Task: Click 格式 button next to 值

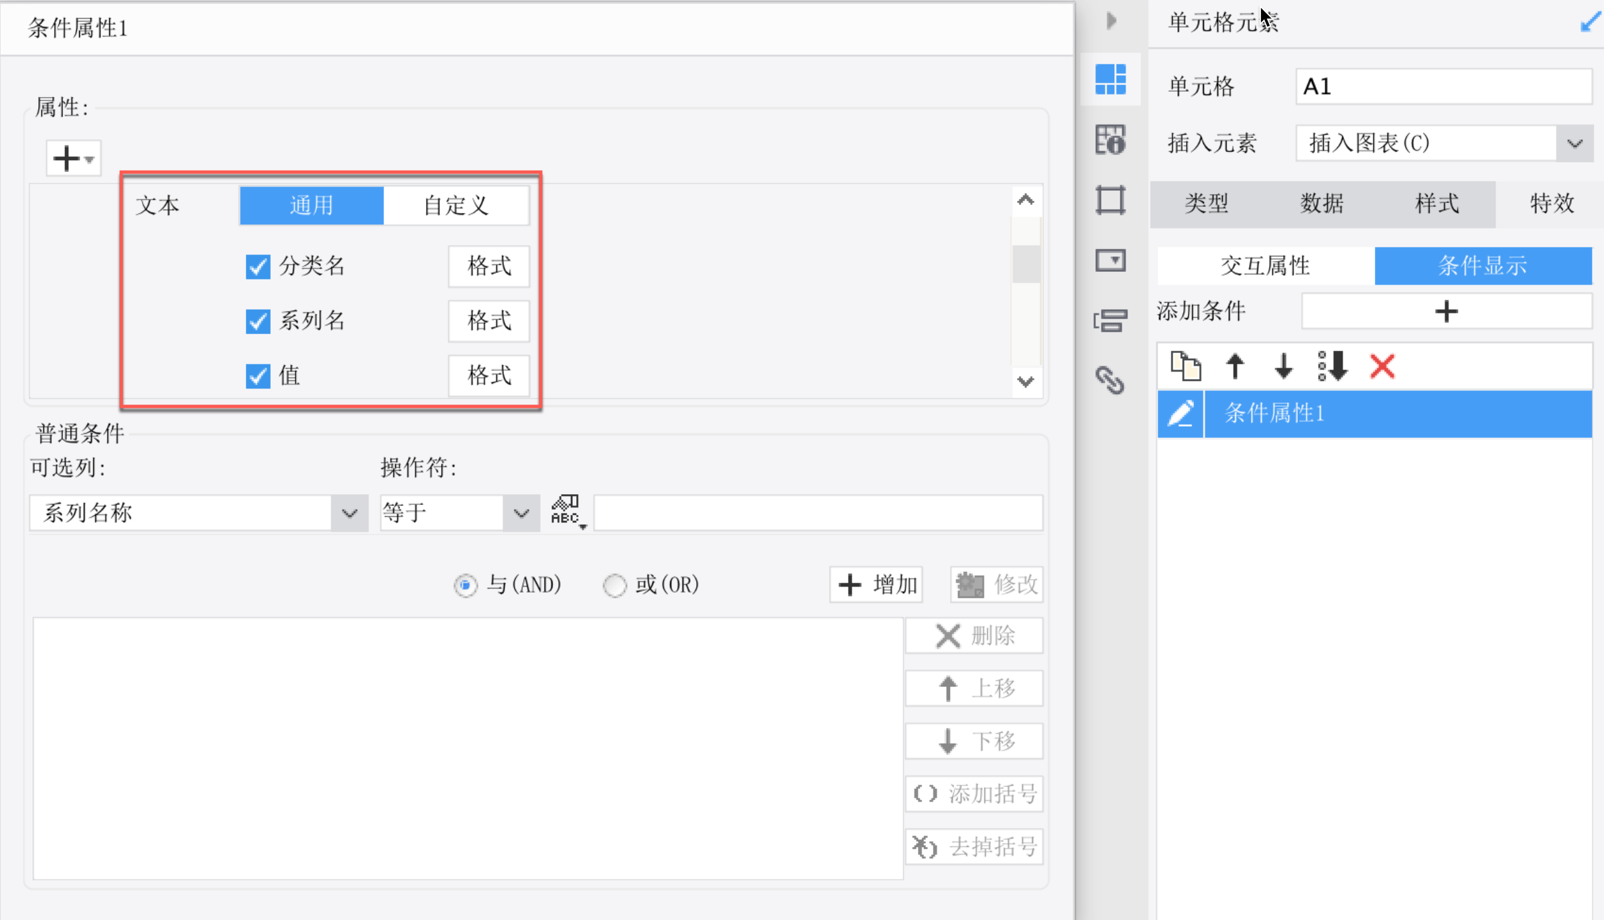Action: click(488, 376)
